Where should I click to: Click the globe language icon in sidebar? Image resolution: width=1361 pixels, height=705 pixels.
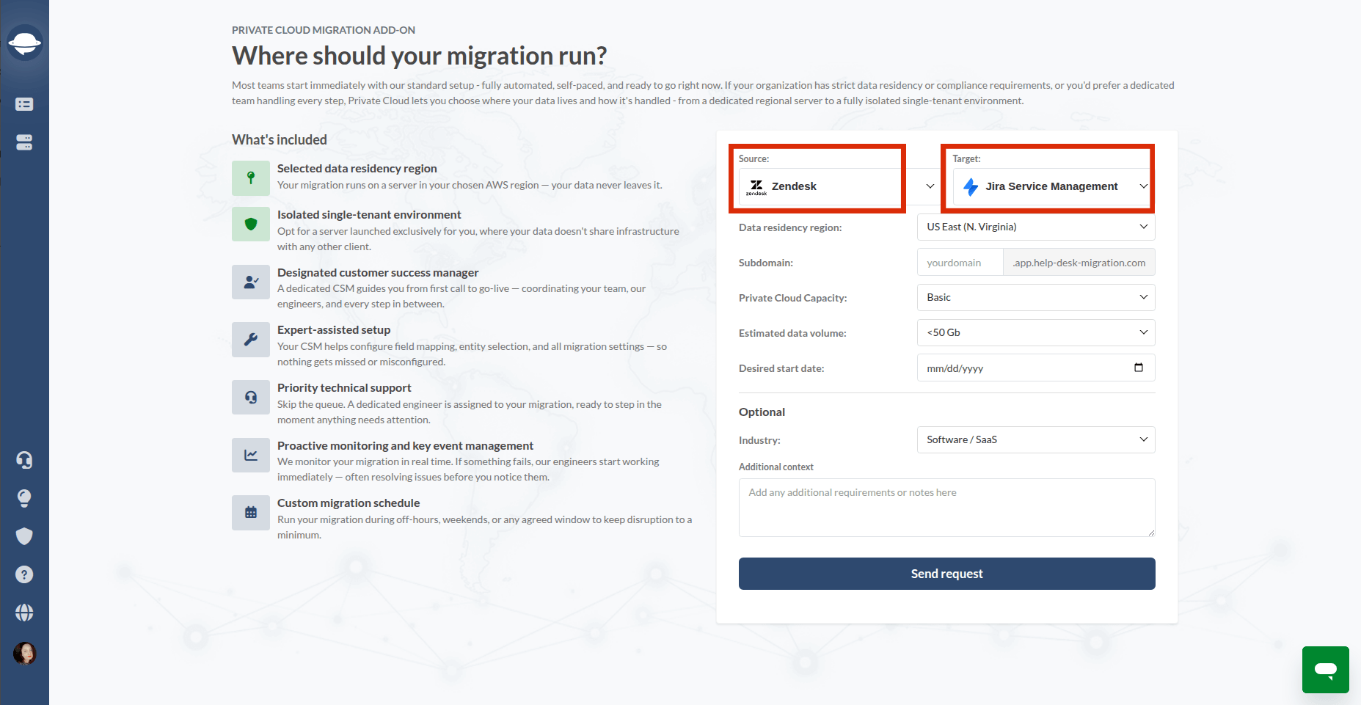pyautogui.click(x=24, y=613)
